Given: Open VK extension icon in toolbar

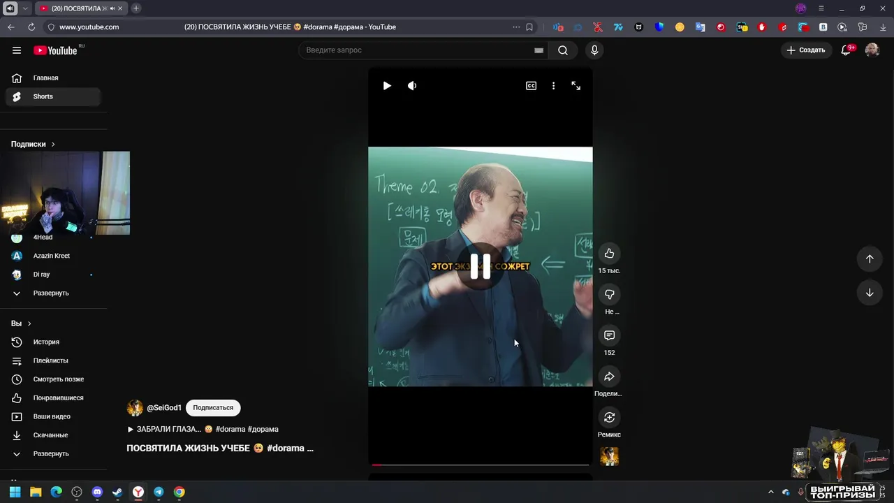Looking at the screenshot, I should click(823, 27).
